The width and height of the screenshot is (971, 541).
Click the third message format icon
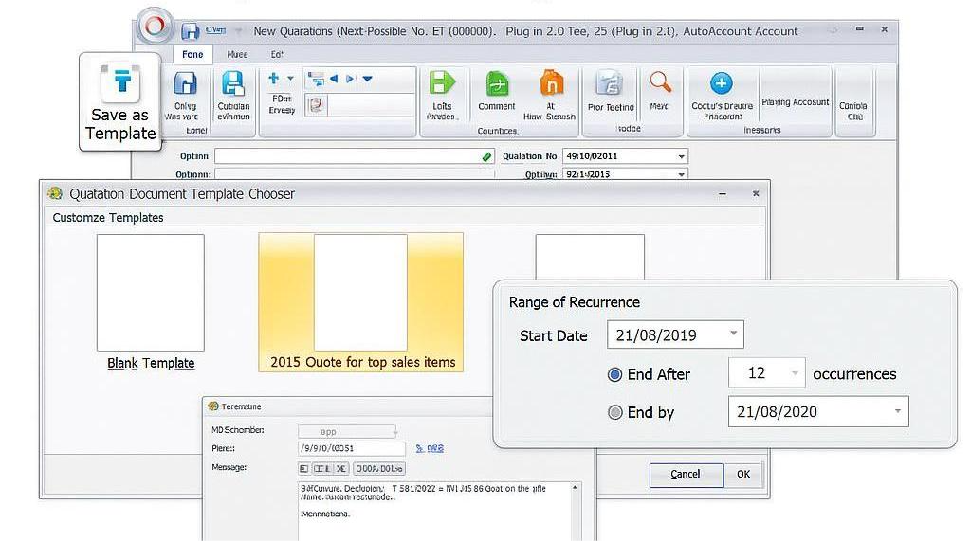tap(341, 469)
